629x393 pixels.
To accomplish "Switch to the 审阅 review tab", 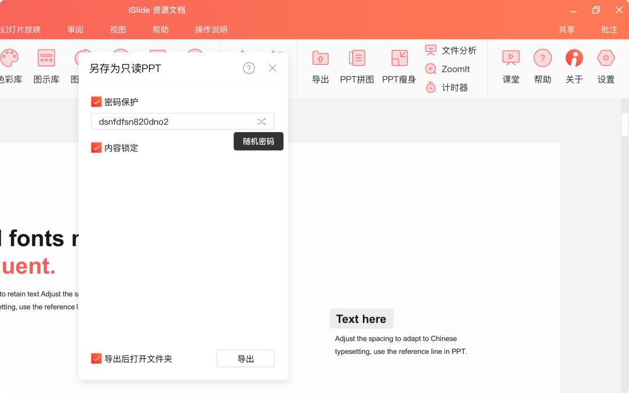I will pos(75,29).
